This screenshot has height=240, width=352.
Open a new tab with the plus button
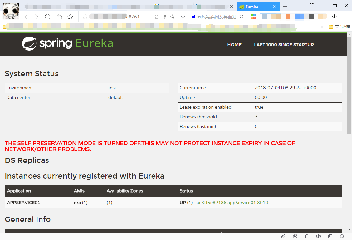pos(285,7)
